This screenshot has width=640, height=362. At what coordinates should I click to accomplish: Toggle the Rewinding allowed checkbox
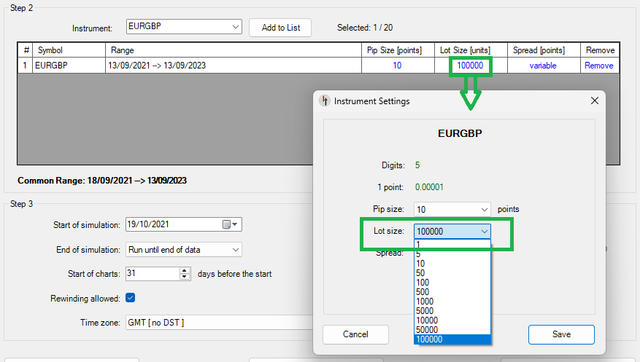click(130, 297)
